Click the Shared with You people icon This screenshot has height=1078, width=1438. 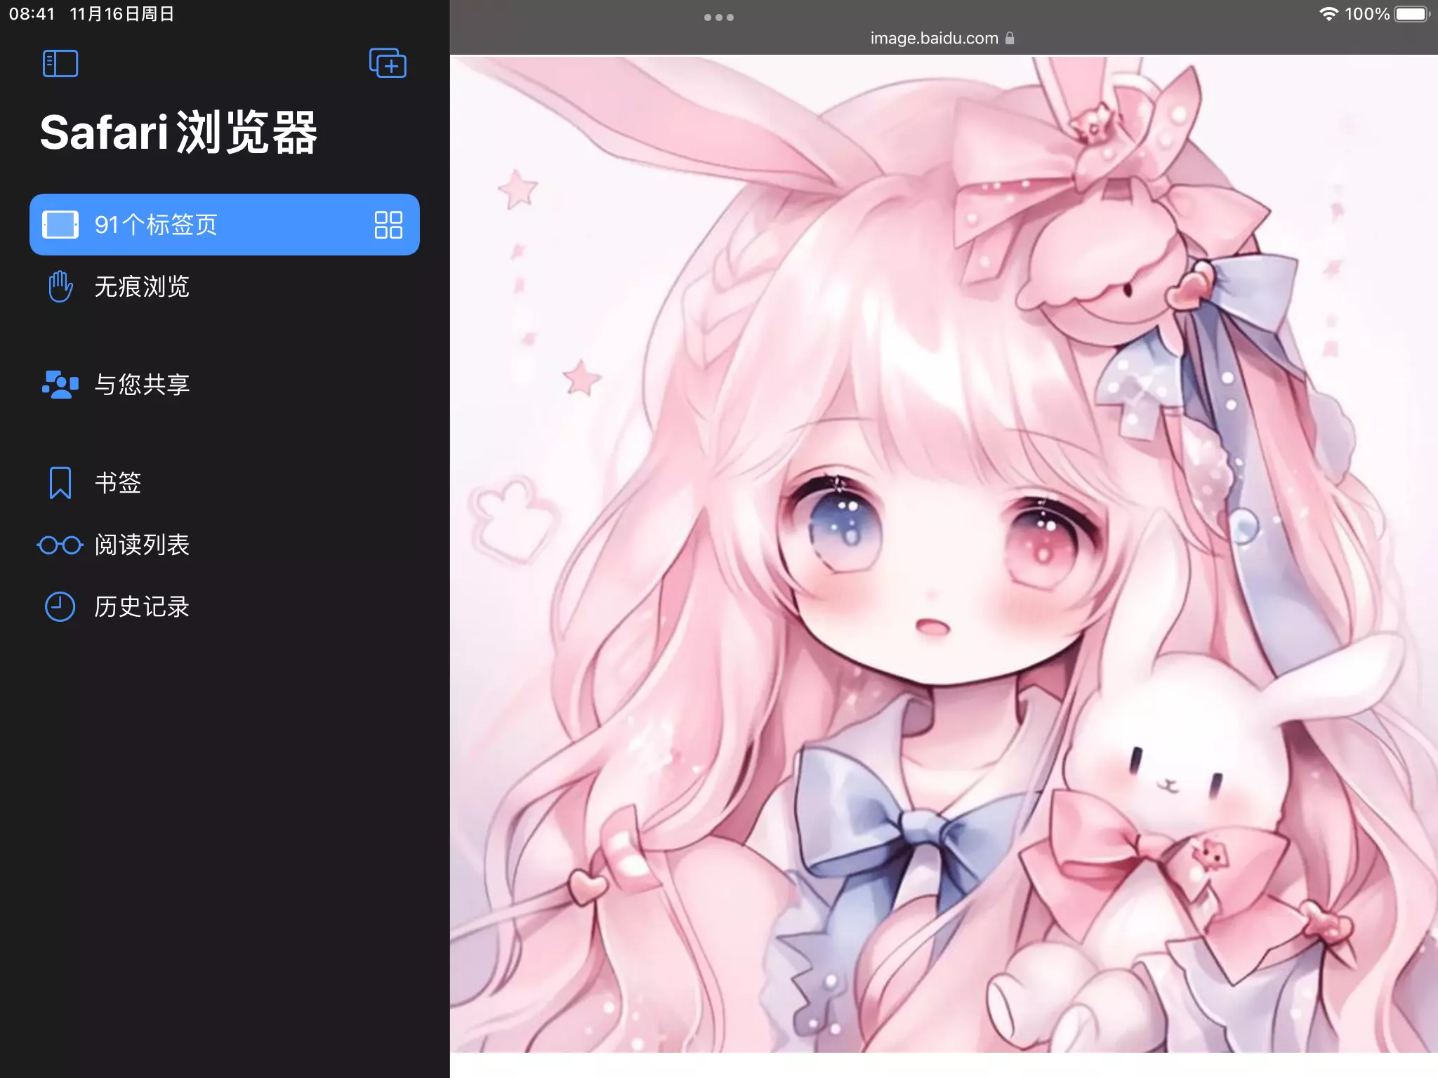[x=60, y=384]
